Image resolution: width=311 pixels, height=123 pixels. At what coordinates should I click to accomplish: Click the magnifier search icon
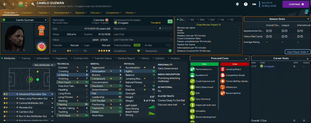tap(32, 4)
